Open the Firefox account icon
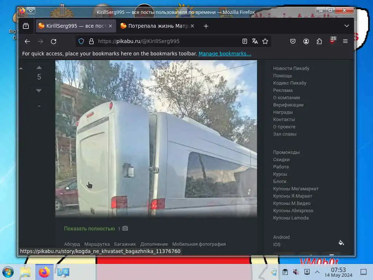Viewport: 373px width, 280px height. (x=306, y=42)
